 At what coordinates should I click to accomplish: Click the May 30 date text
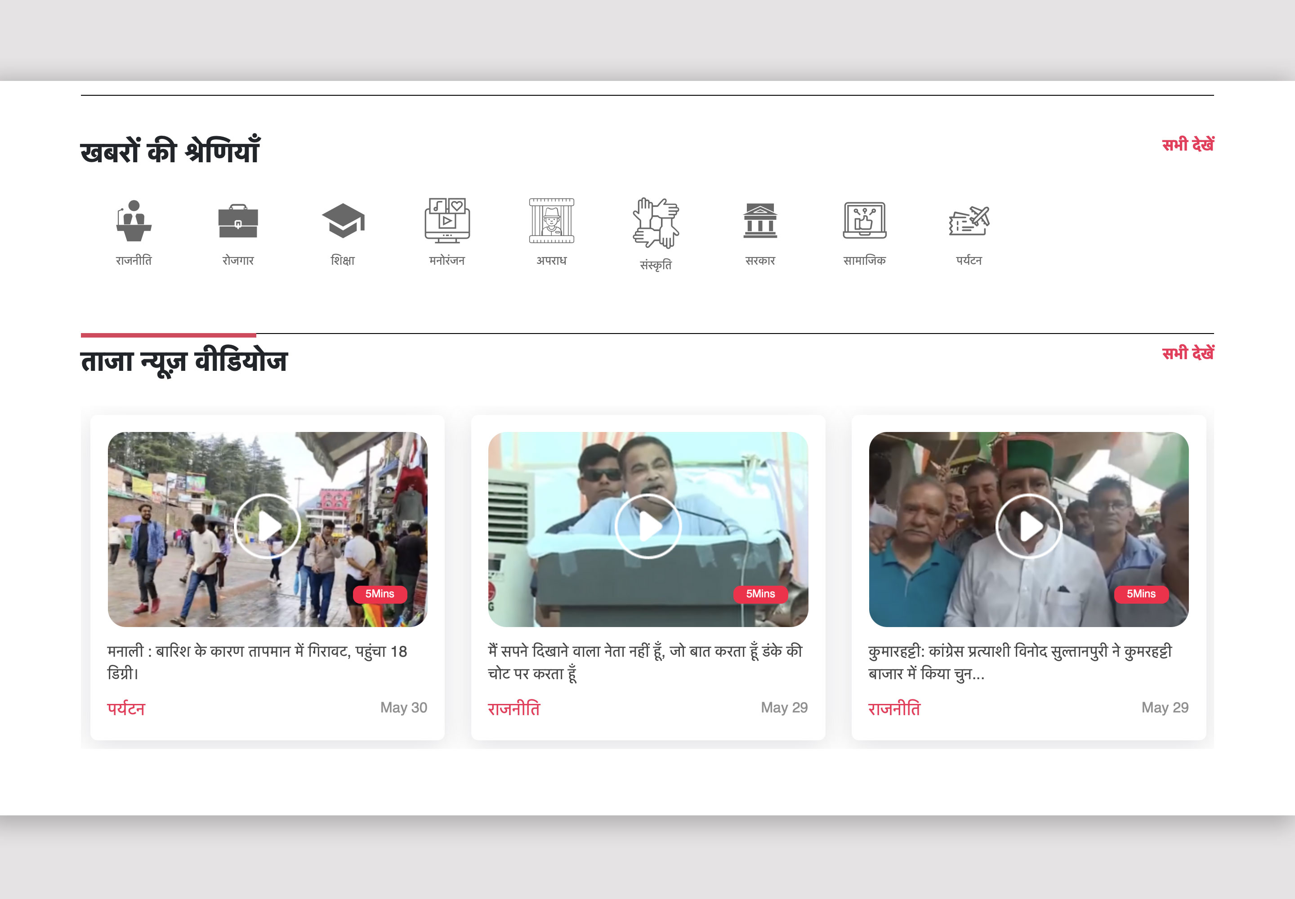(403, 708)
